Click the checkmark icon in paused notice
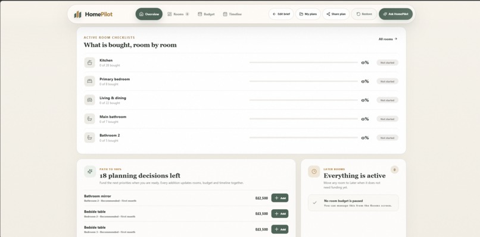 pos(314,203)
